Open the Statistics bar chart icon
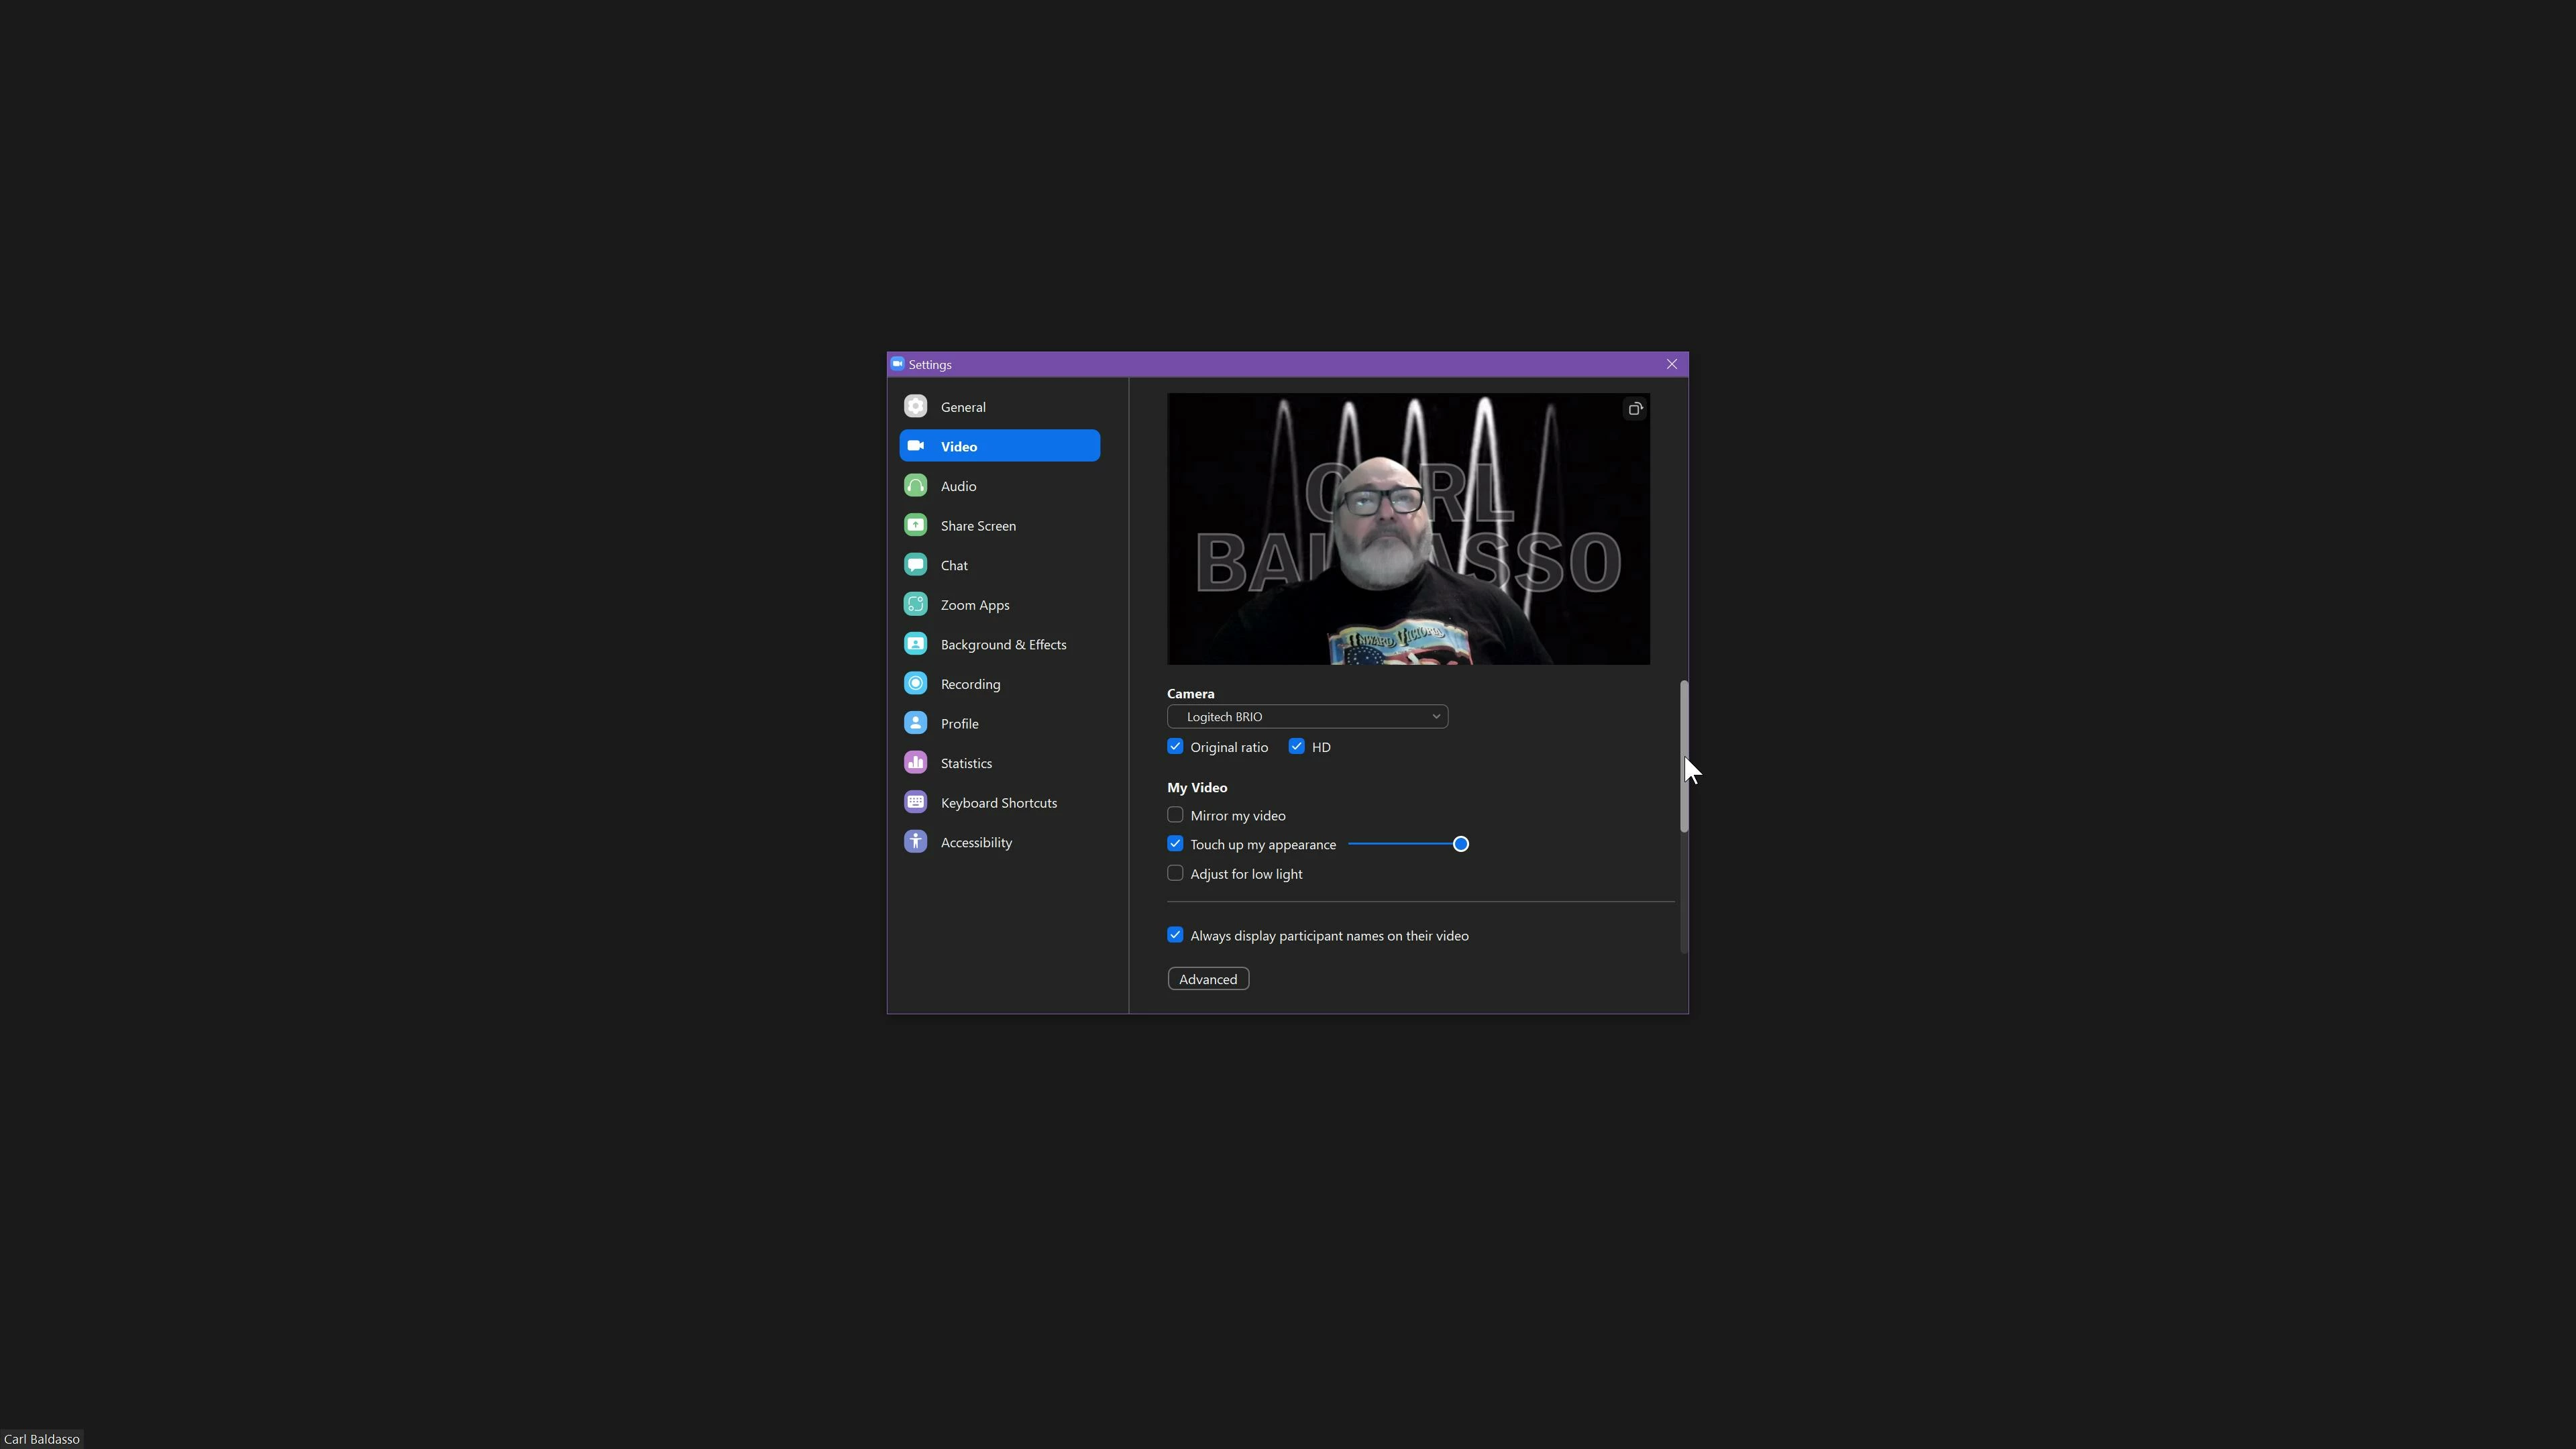The height and width of the screenshot is (1449, 2576). coord(915,763)
